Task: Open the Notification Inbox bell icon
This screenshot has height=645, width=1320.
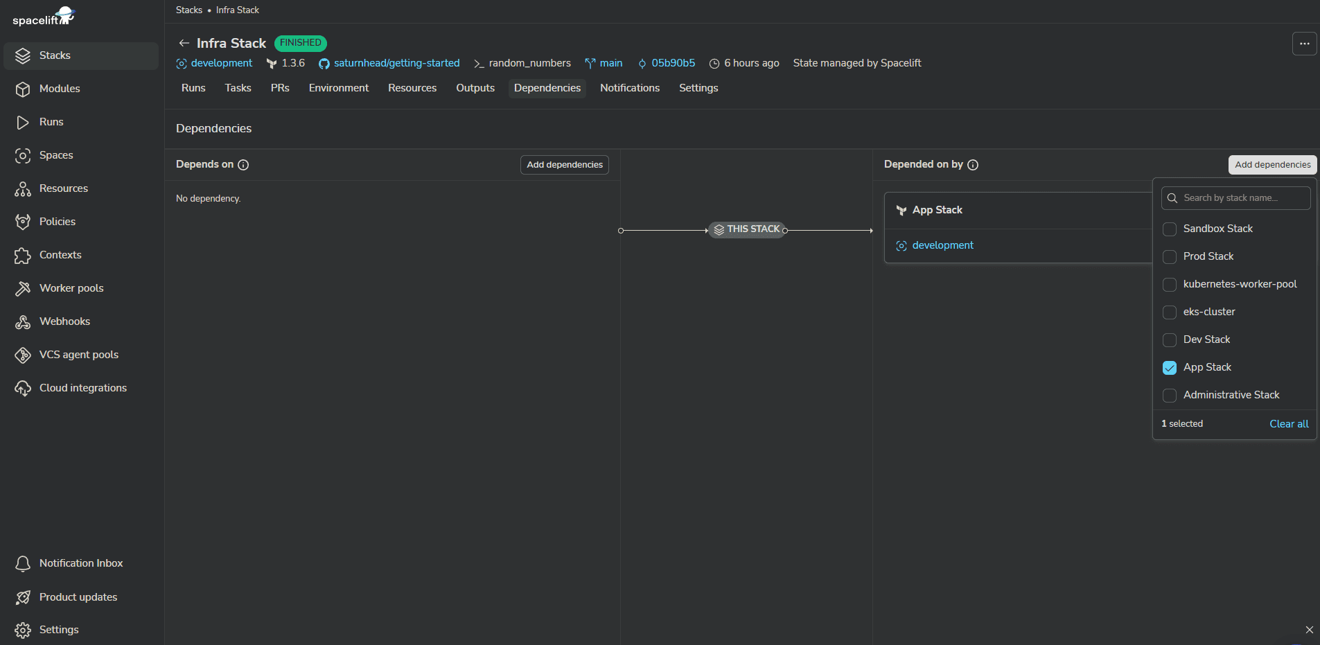Action: coord(23,563)
